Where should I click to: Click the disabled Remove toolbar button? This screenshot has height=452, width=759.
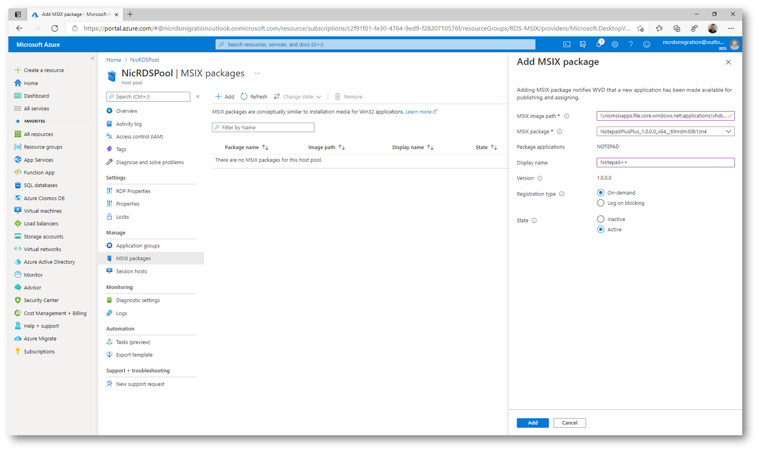(349, 97)
